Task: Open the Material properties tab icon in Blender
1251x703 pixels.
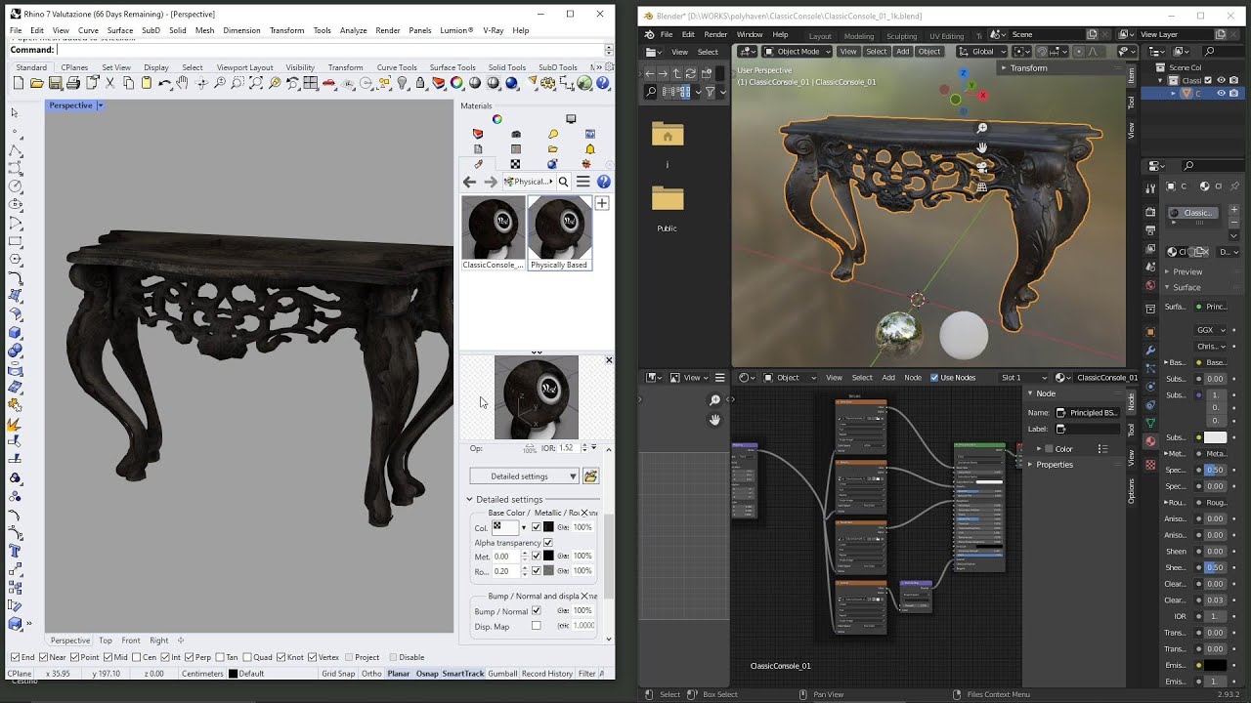Action: click(1150, 441)
